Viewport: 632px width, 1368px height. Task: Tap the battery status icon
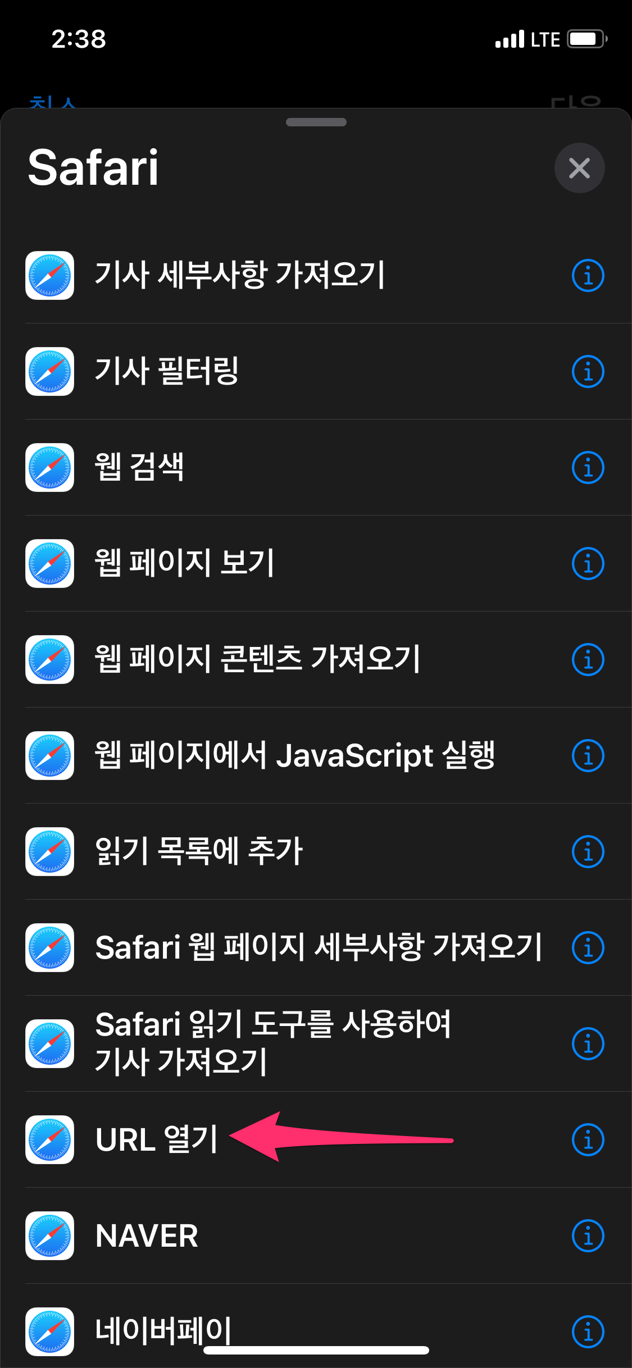[x=587, y=39]
